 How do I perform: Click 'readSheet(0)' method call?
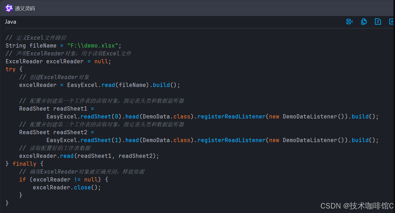click(x=101, y=116)
